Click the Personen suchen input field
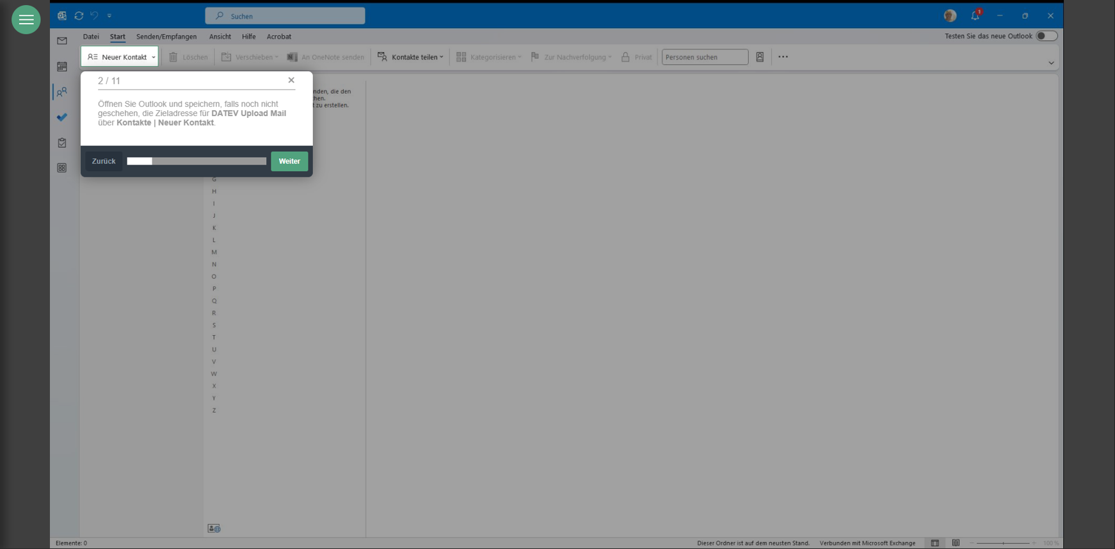Image resolution: width=1115 pixels, height=549 pixels. tap(704, 57)
